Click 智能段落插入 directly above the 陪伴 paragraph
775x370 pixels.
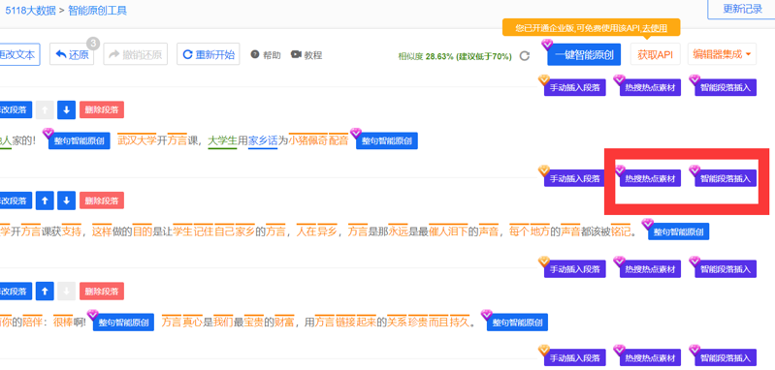726,269
